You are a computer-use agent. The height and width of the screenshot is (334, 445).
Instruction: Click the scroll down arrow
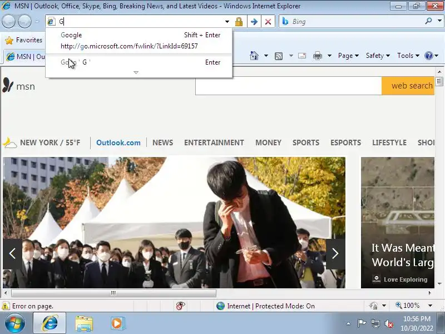439,284
